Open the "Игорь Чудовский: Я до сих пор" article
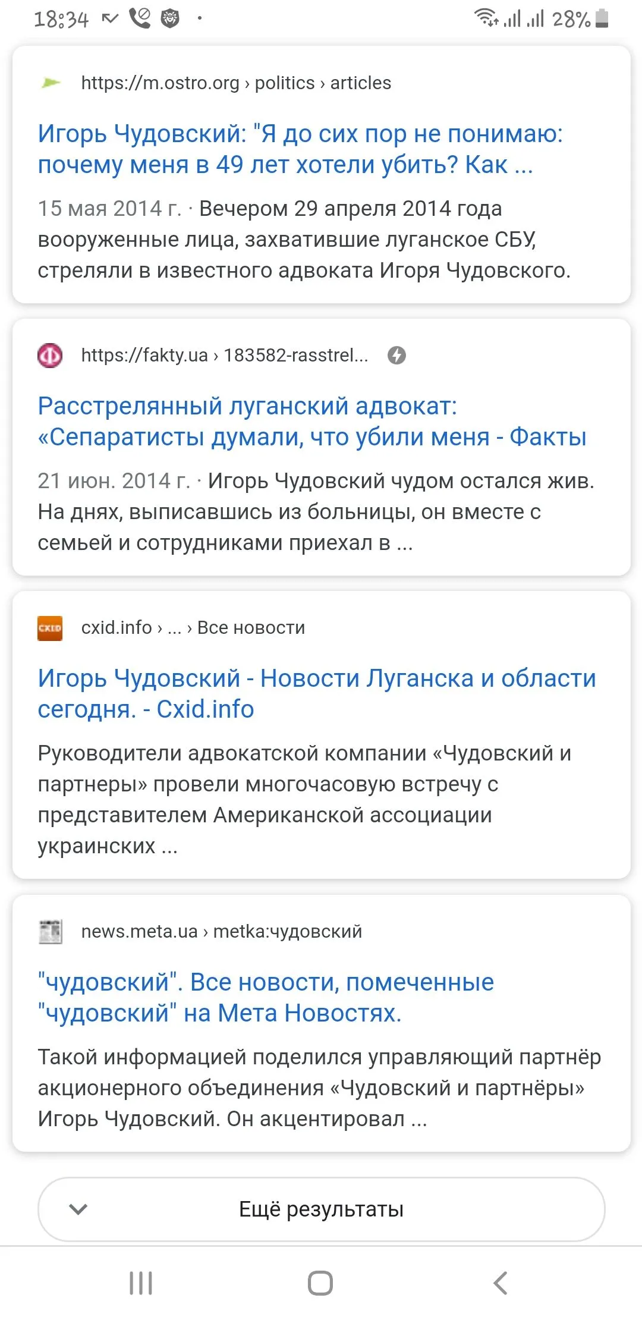The image size is (642, 1320). pos(300,149)
